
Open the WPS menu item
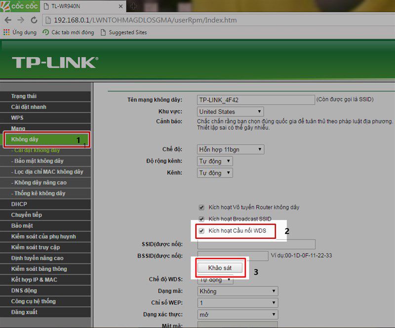pyautogui.click(x=45, y=118)
